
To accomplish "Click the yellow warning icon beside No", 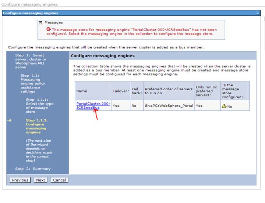I will [x=224, y=106].
